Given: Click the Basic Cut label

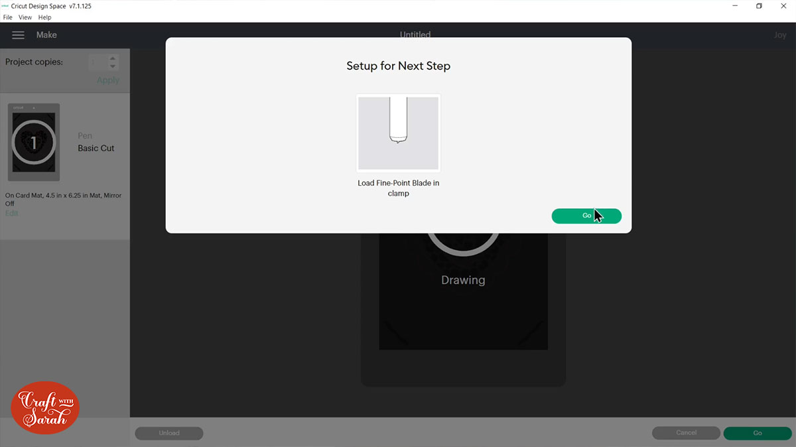Looking at the screenshot, I should pyautogui.click(x=96, y=148).
